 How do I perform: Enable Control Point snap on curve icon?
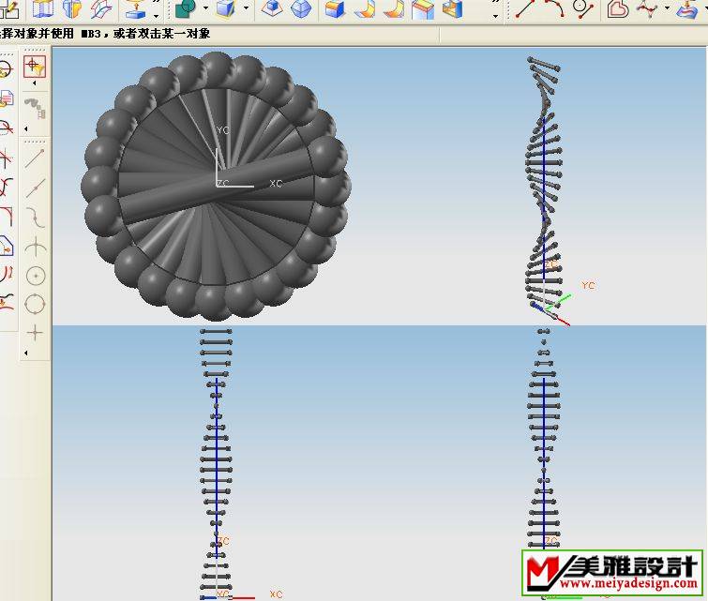tap(35, 218)
